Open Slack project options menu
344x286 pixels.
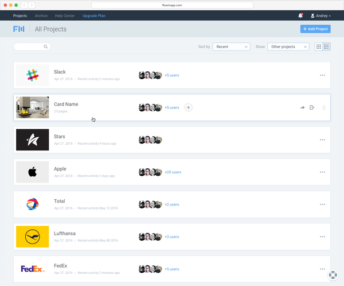(x=322, y=75)
